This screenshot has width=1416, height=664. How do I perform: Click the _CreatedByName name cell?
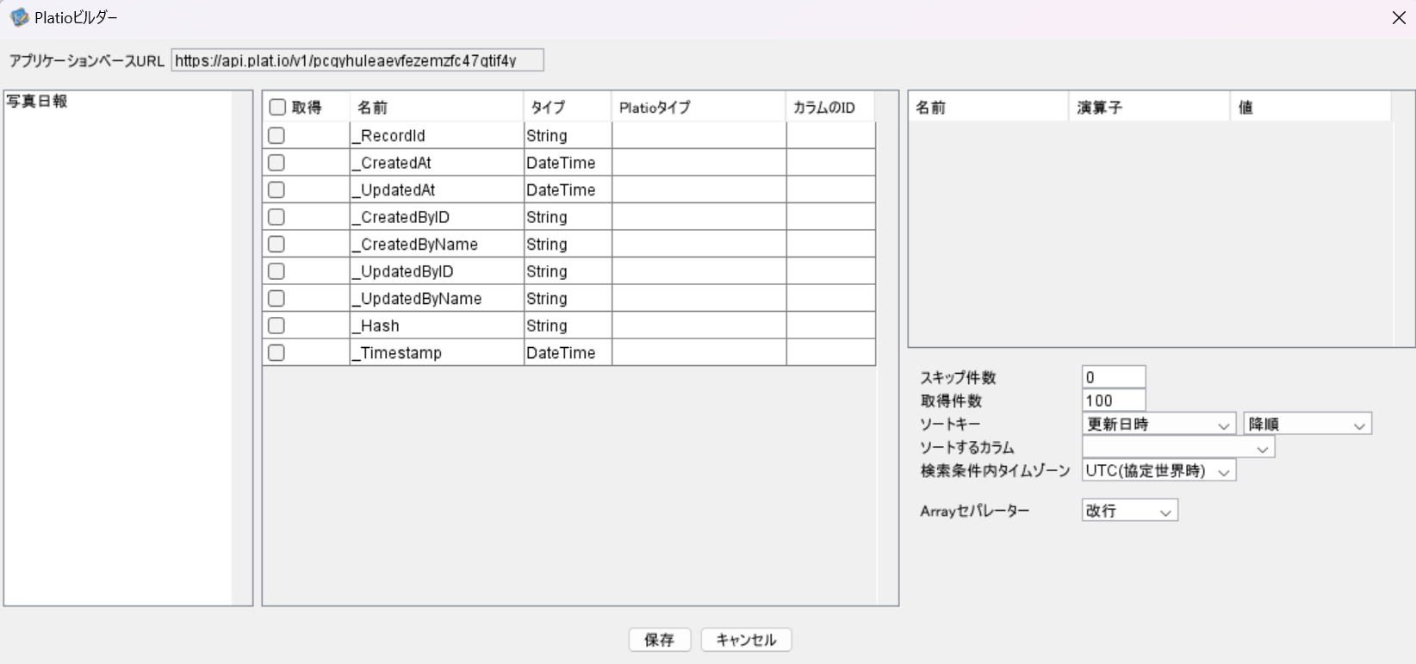point(437,244)
